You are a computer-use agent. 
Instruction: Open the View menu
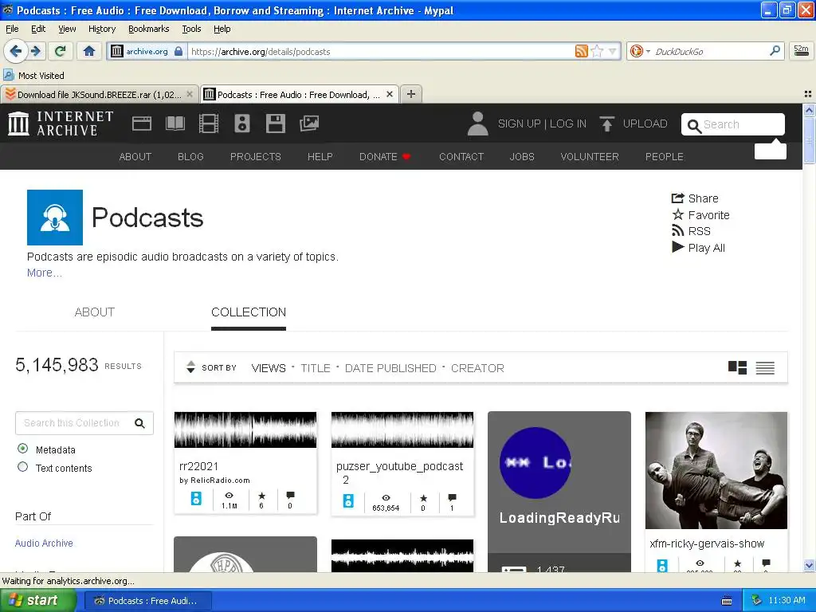67,29
